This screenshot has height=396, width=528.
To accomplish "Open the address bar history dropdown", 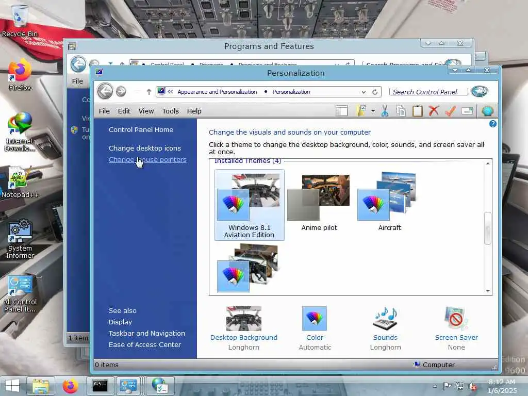I will tap(364, 92).
